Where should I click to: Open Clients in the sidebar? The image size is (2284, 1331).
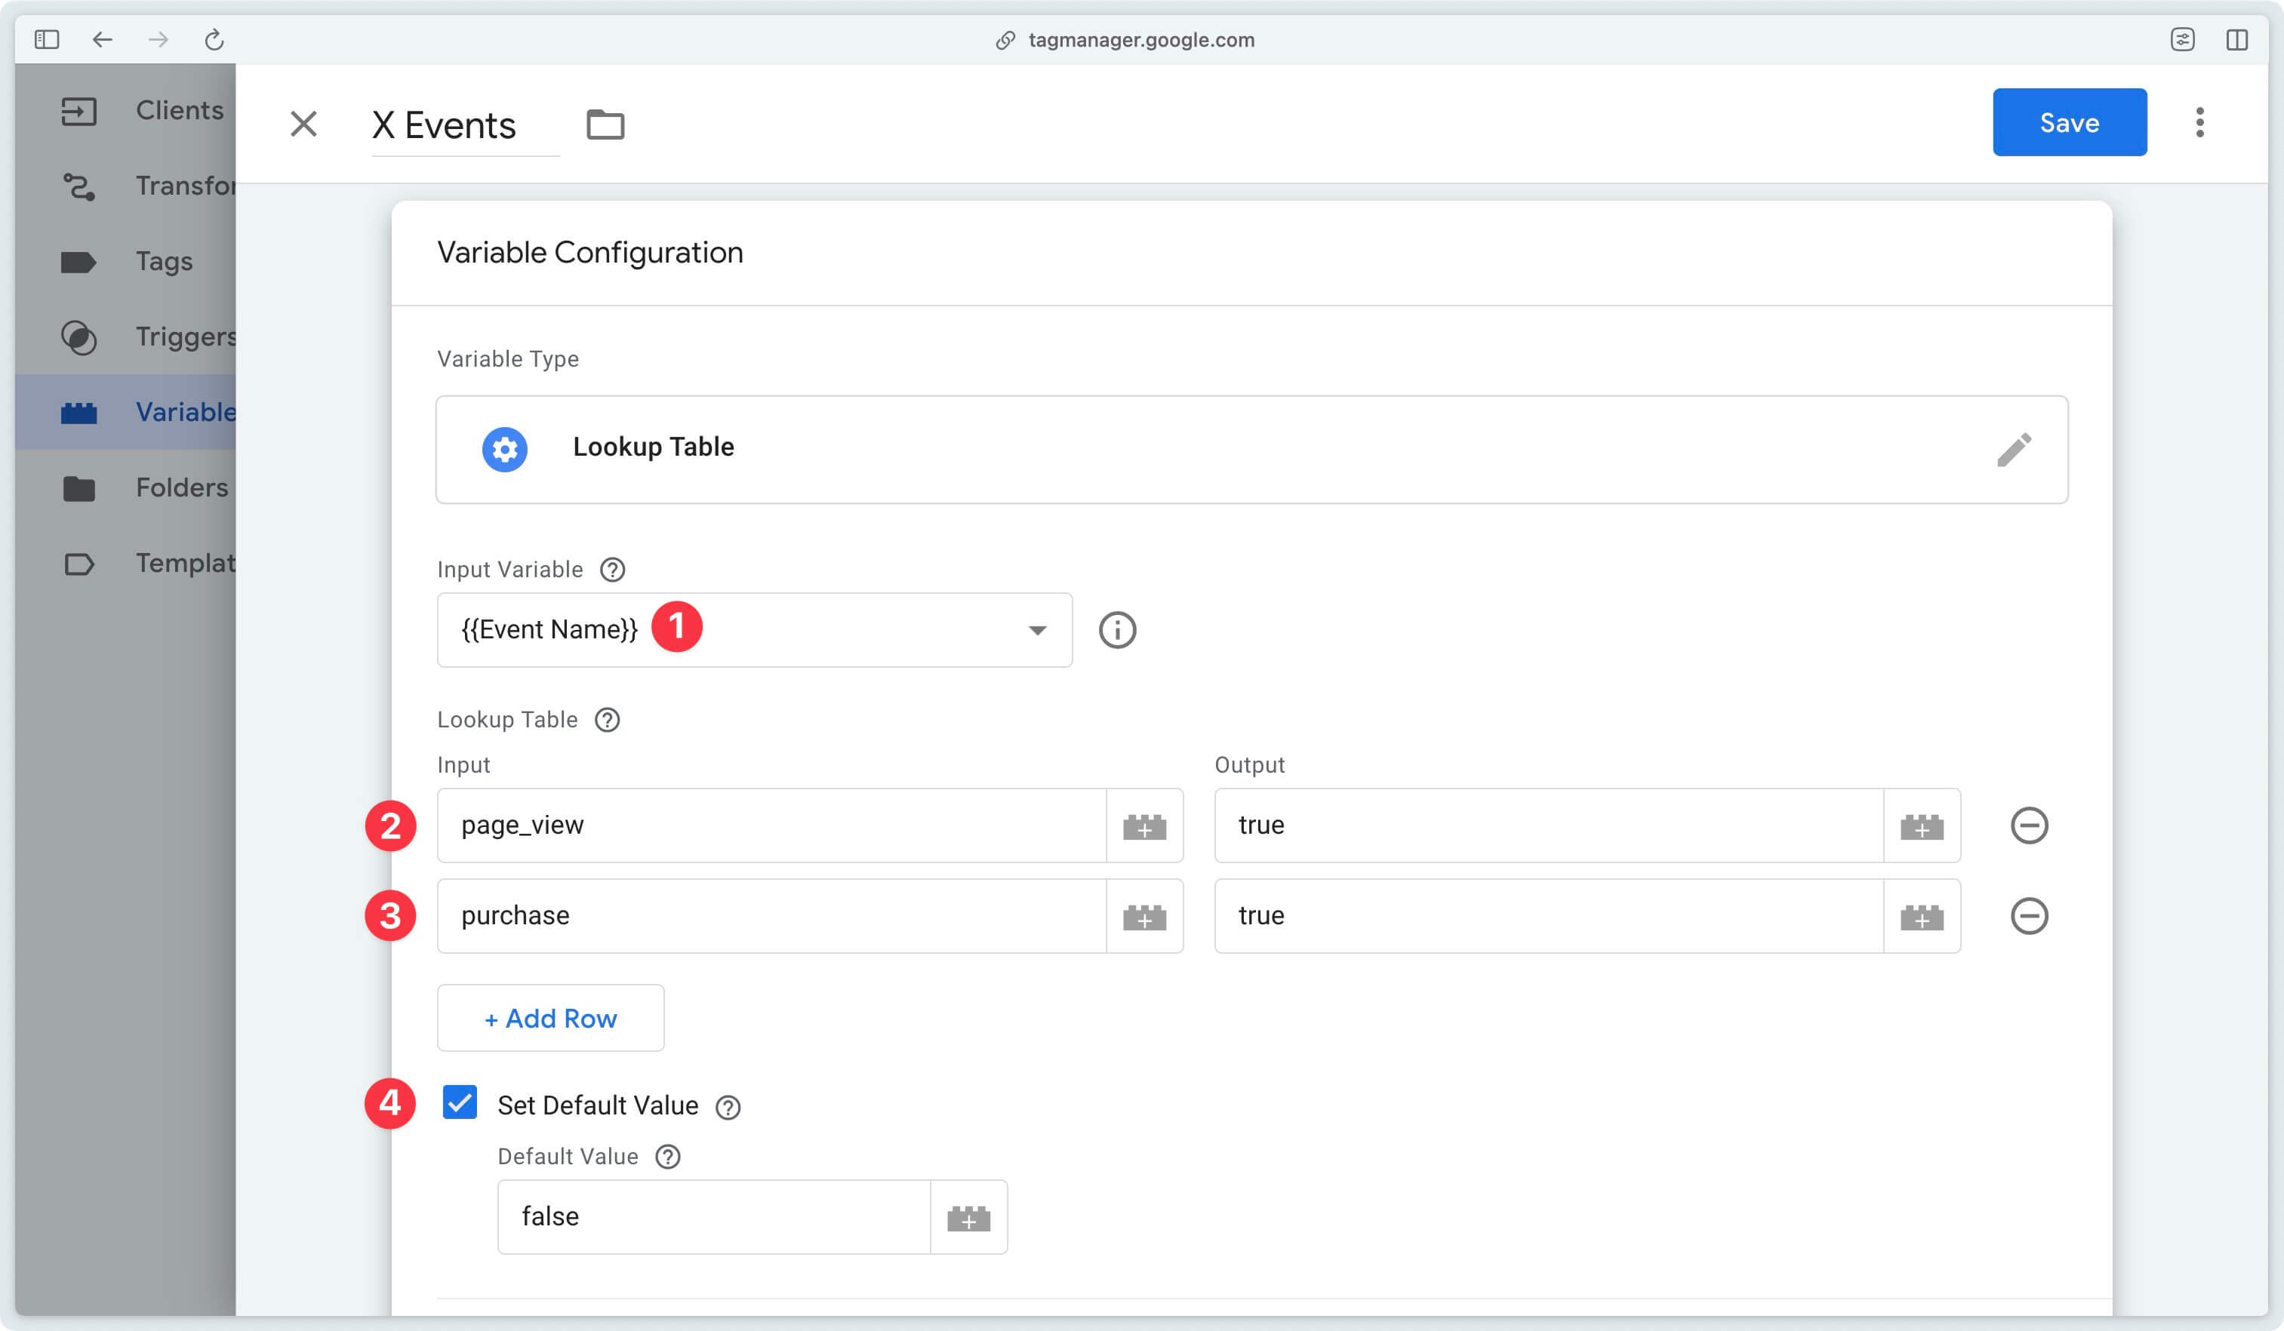pyautogui.click(x=127, y=110)
